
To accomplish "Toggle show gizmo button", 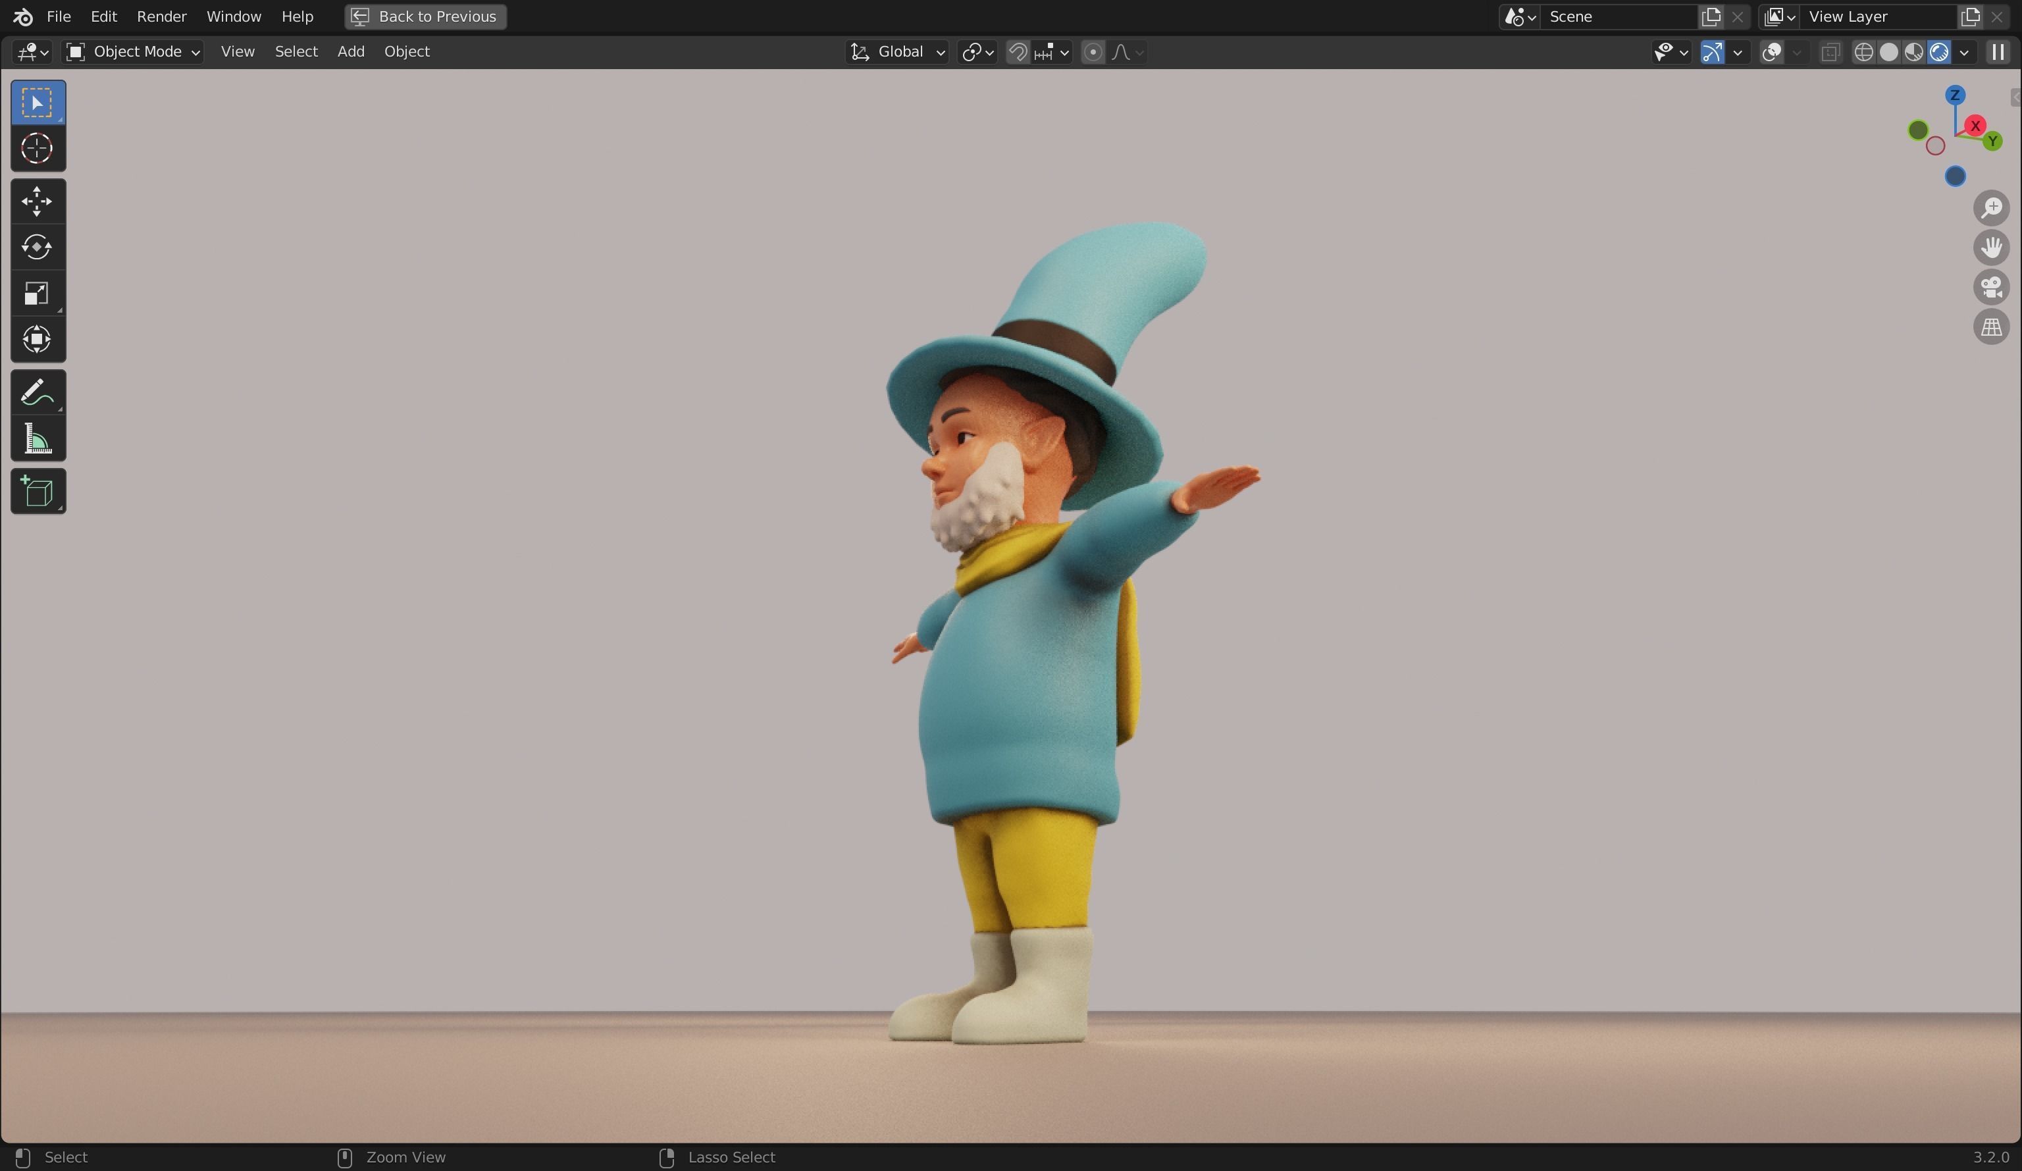I will click(1711, 52).
